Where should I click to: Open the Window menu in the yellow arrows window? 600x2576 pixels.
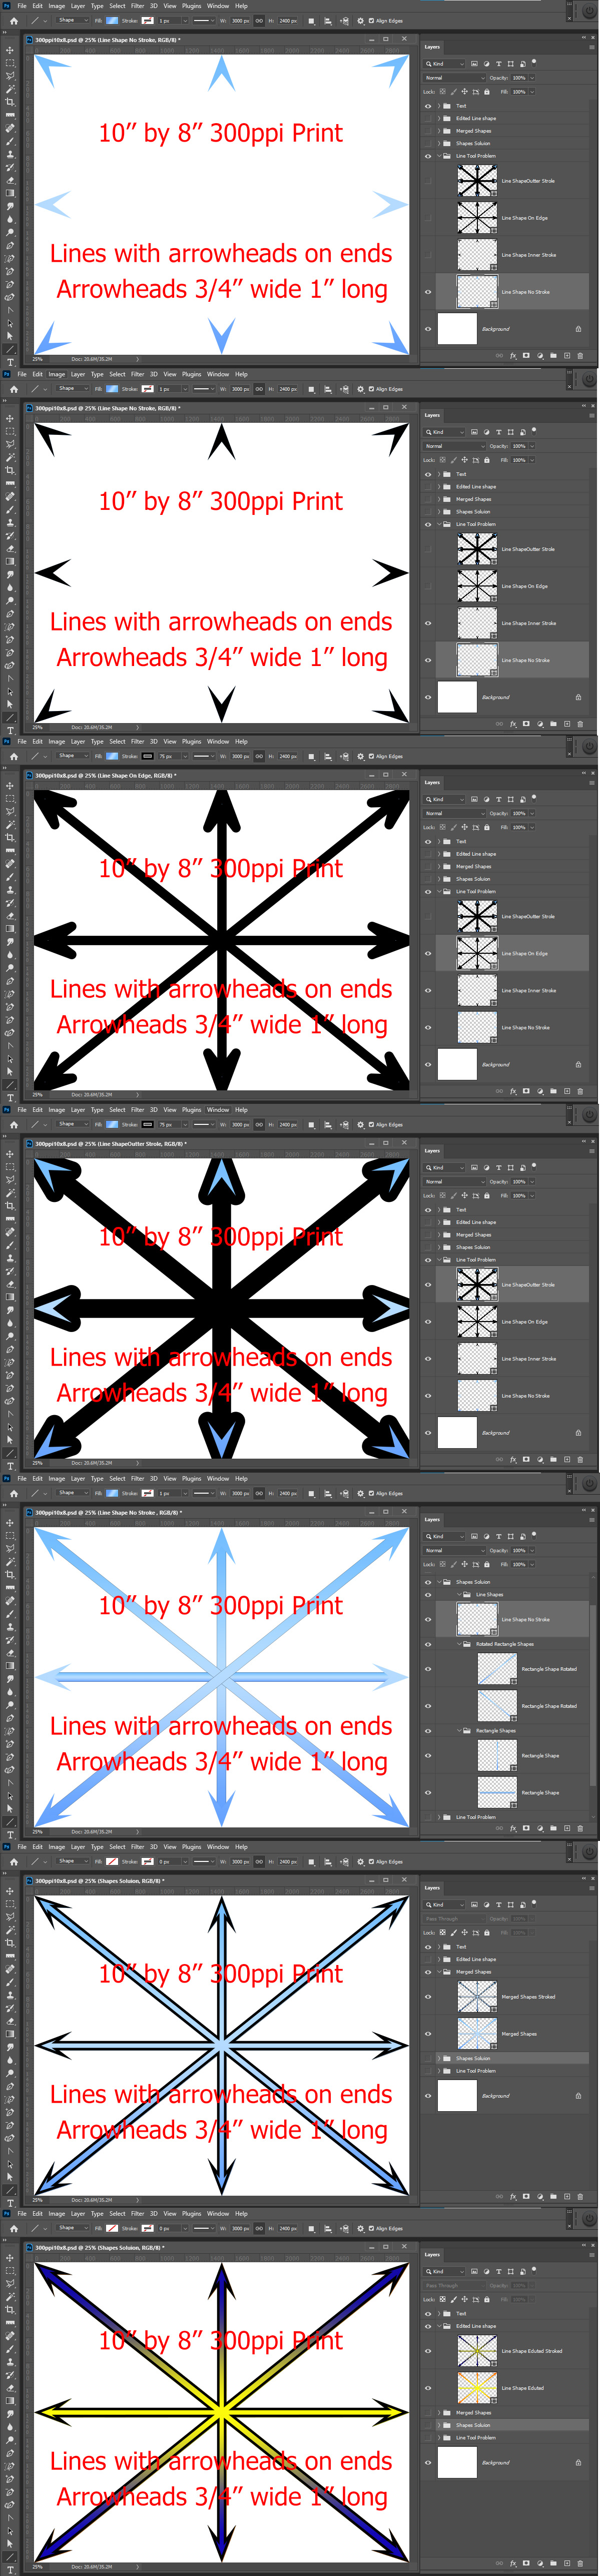point(218,2213)
